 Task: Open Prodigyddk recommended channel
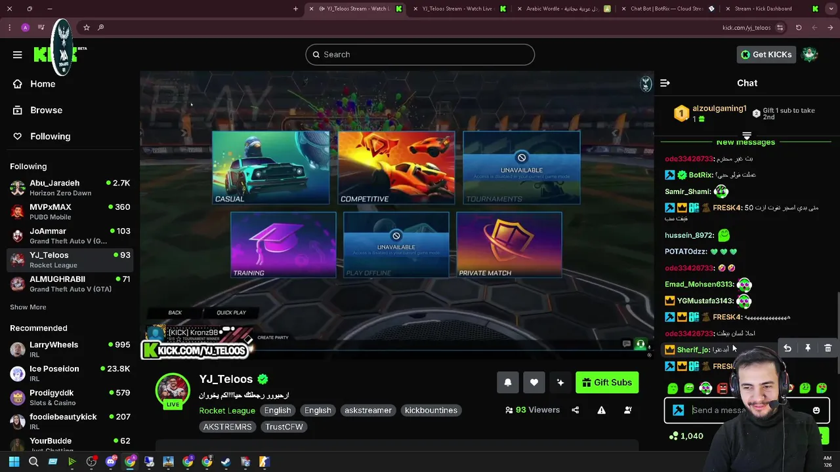(x=70, y=397)
